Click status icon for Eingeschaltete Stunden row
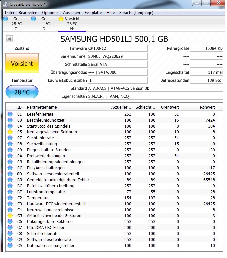 [10, 150]
